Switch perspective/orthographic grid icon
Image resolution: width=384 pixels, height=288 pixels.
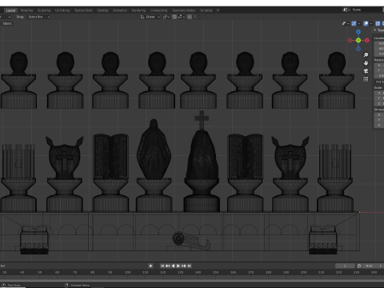pos(366,79)
